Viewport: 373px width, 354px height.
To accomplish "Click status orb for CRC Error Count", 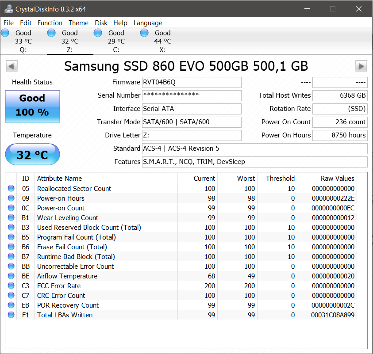I will (11, 296).
